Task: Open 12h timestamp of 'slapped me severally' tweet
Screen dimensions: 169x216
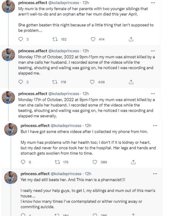Action: click(86, 94)
